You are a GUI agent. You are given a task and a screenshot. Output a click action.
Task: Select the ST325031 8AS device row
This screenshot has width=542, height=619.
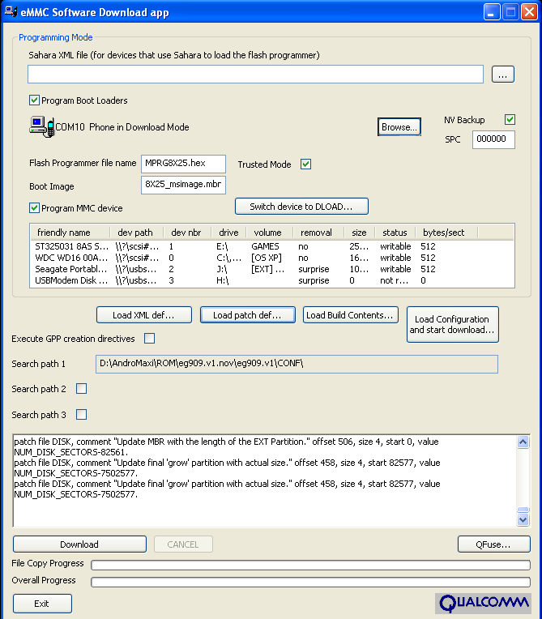click(x=272, y=246)
